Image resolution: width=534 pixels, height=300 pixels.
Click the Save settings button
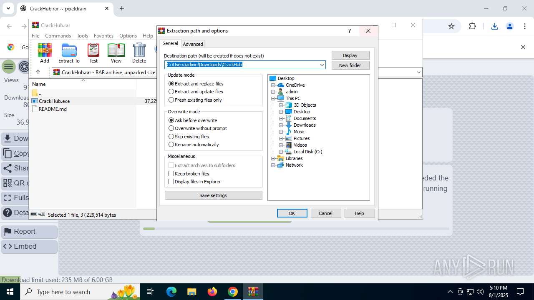213,195
